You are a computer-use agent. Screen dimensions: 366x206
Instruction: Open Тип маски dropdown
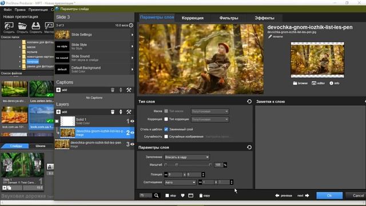point(210,112)
